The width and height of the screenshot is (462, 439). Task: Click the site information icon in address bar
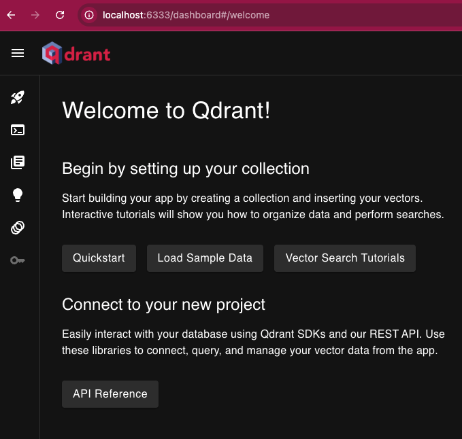(89, 15)
